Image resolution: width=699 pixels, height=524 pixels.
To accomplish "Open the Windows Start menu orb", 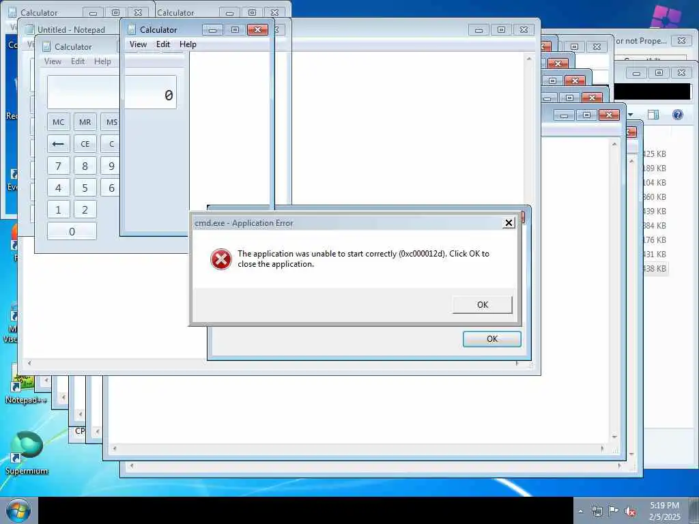I will point(18,510).
